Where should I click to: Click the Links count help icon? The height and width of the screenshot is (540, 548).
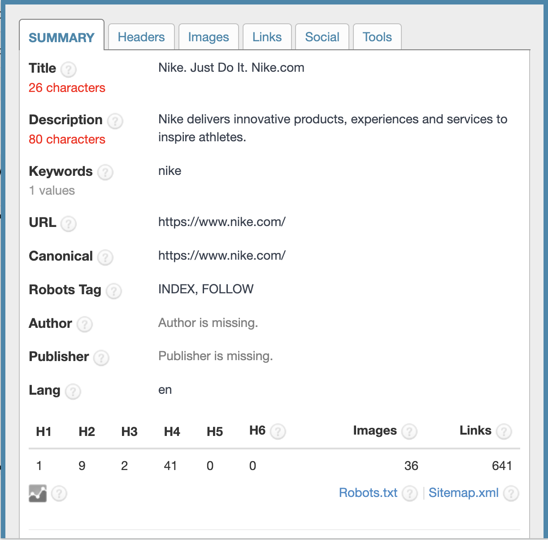pos(504,431)
